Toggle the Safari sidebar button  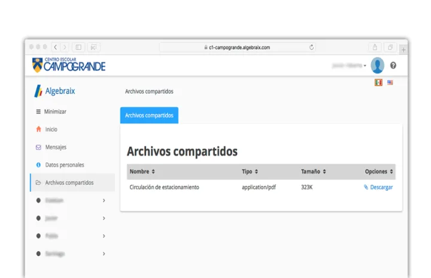(78, 47)
